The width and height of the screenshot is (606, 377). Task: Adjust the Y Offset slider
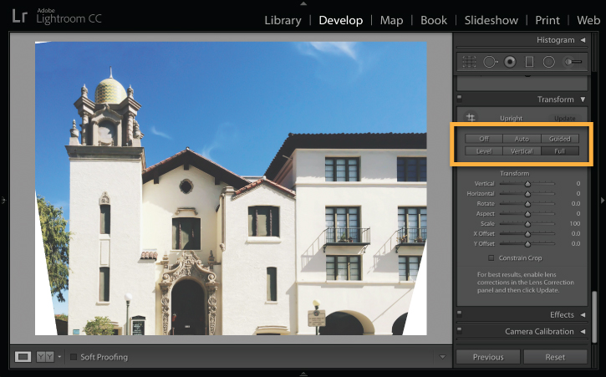[x=527, y=244]
